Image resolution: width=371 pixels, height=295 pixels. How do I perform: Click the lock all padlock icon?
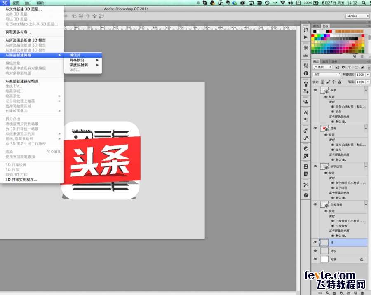339,82
